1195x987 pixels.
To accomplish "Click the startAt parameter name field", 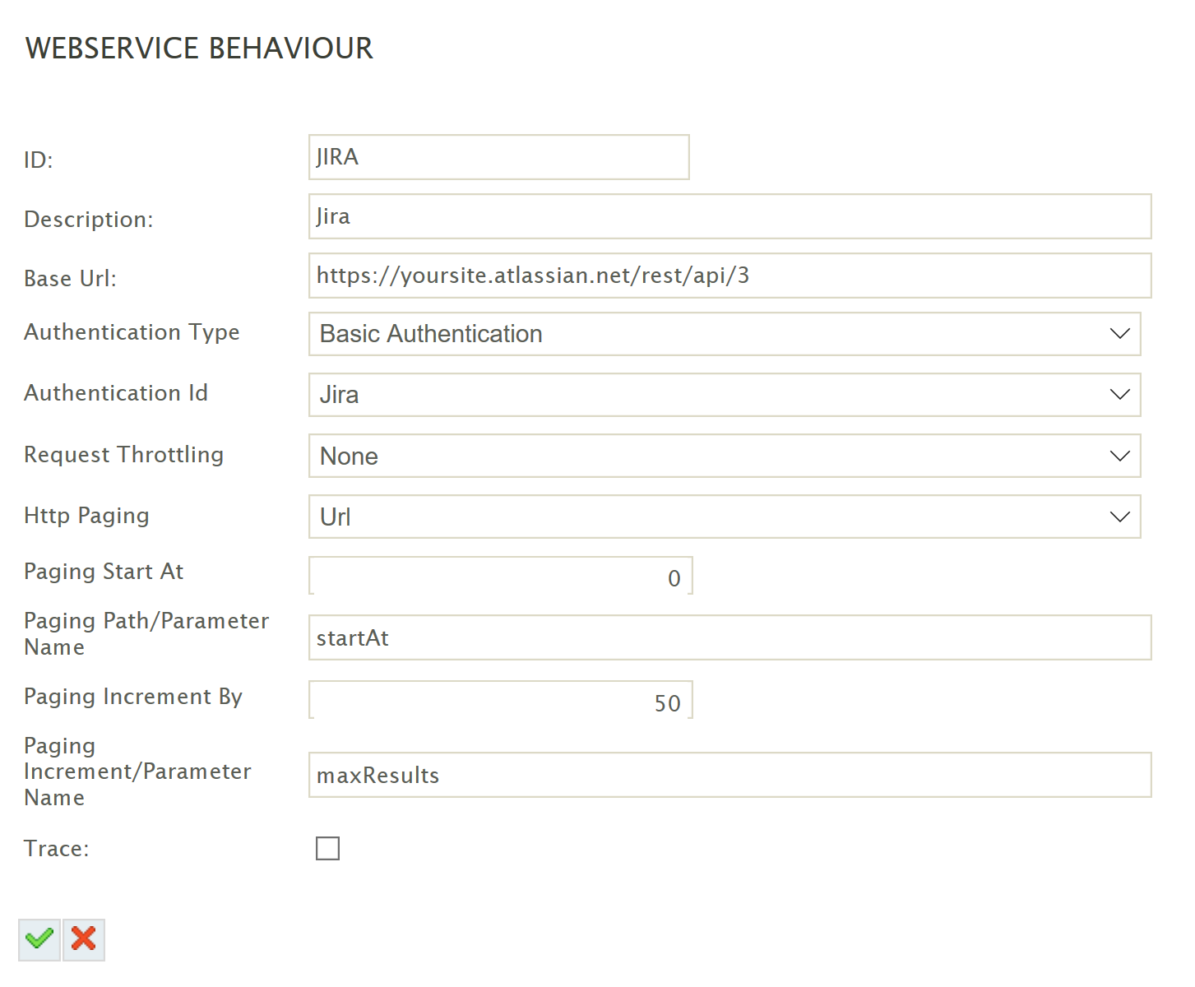I will (x=730, y=637).
